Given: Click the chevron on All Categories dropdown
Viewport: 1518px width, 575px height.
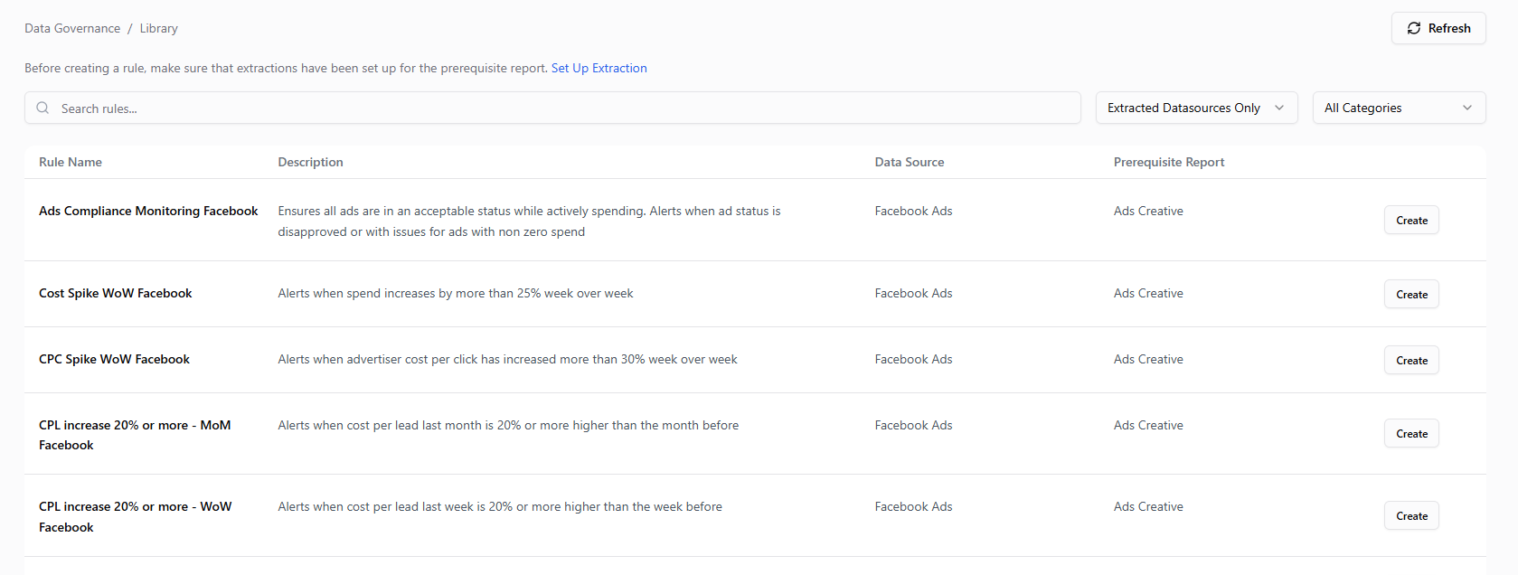Looking at the screenshot, I should click(x=1466, y=108).
